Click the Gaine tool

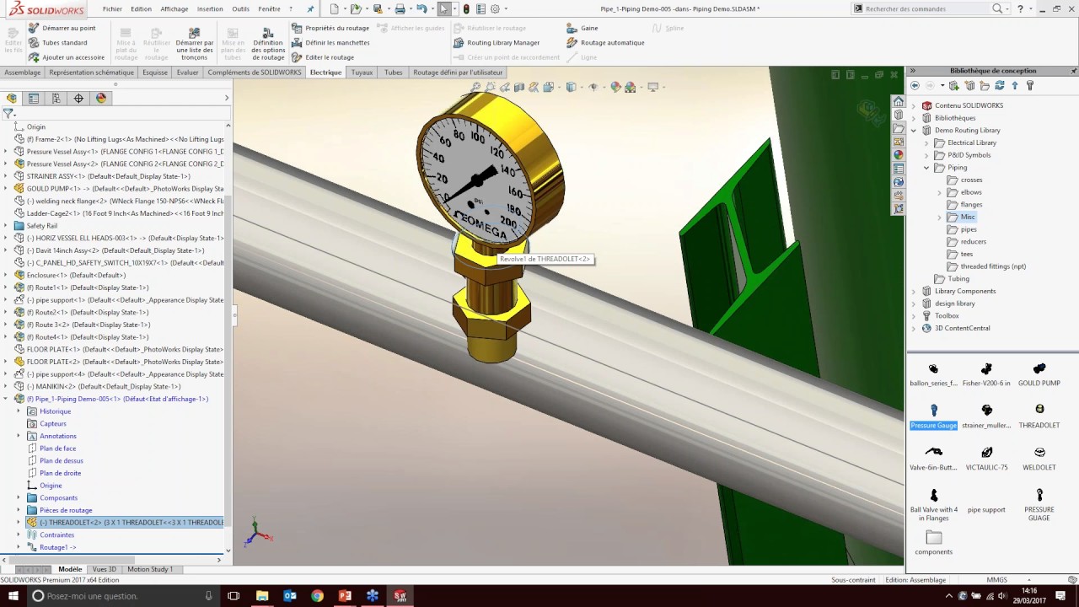(582, 28)
